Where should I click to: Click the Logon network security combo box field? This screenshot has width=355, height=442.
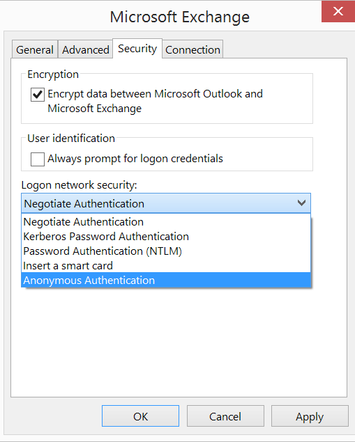(166, 203)
